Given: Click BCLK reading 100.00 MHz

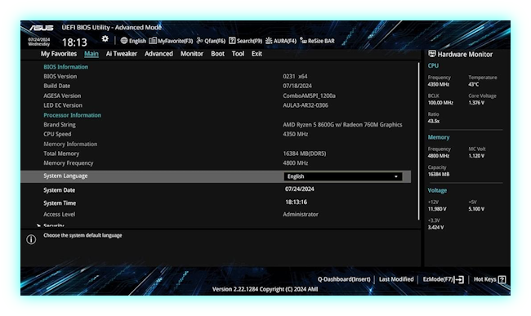Looking at the screenshot, I should pyautogui.click(x=440, y=103).
